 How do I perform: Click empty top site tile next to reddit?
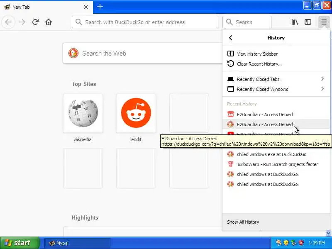pos(189,113)
